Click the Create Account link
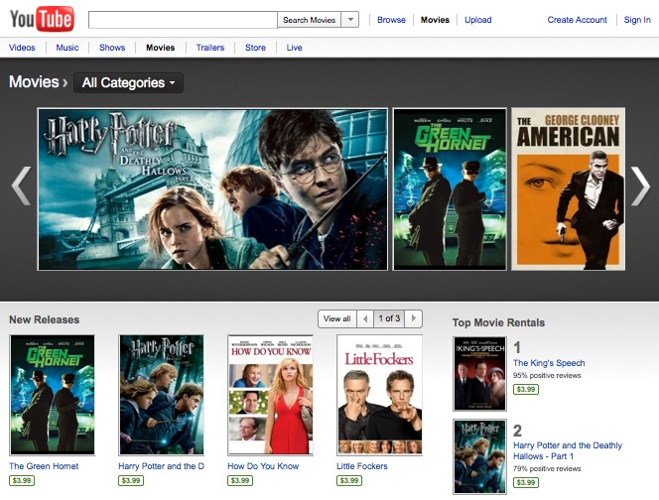The width and height of the screenshot is (659, 500). [577, 20]
